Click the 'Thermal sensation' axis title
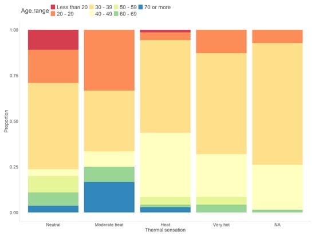 (166, 230)
